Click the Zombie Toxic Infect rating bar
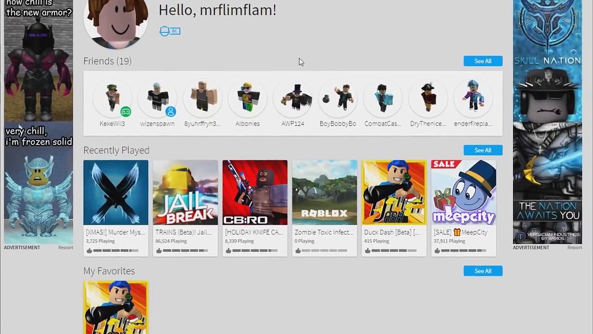Screen dimensions: 593x334 pyautogui.click(x=325, y=250)
